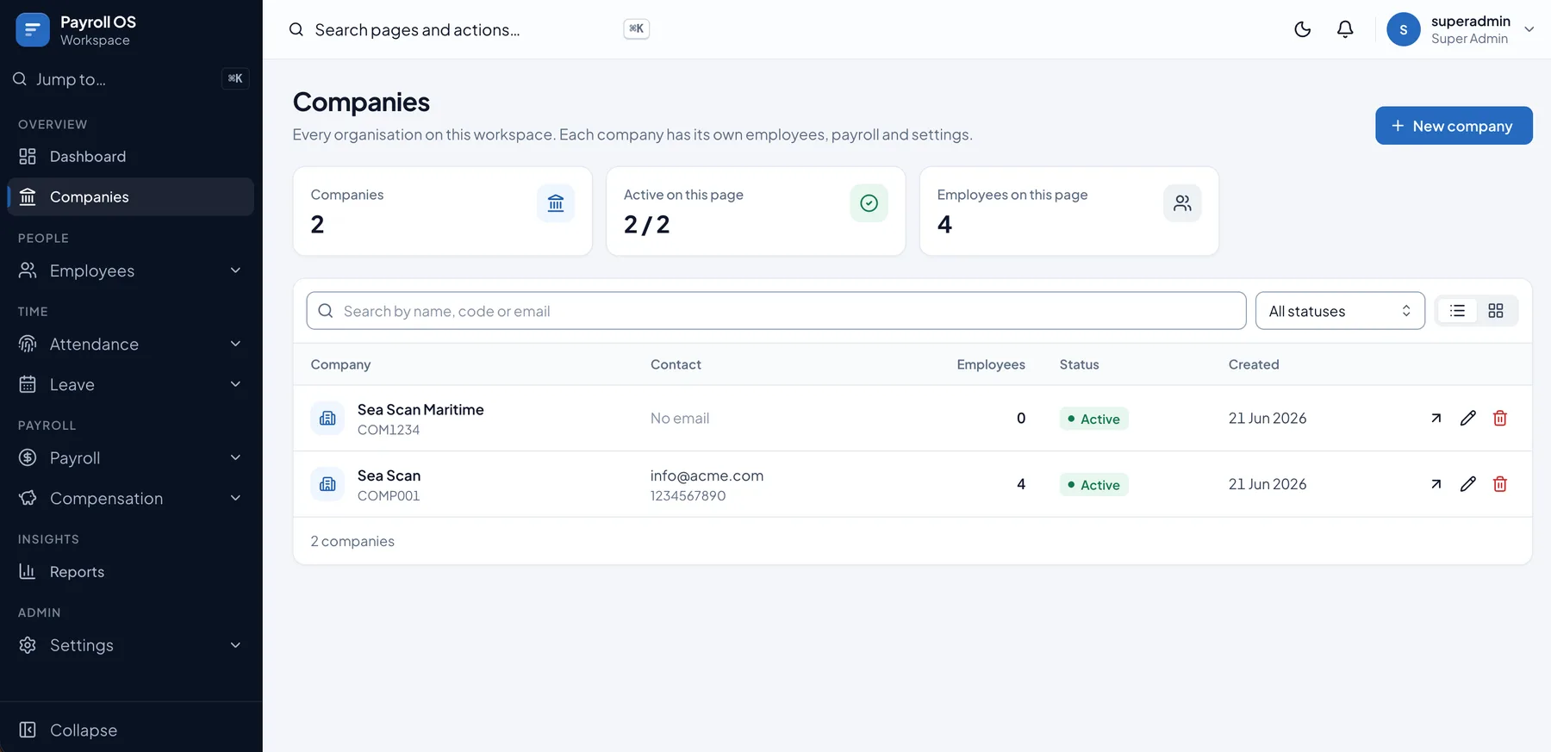Delete Sea Scan Maritime via the trash icon
Image resolution: width=1551 pixels, height=752 pixels.
tap(1500, 419)
